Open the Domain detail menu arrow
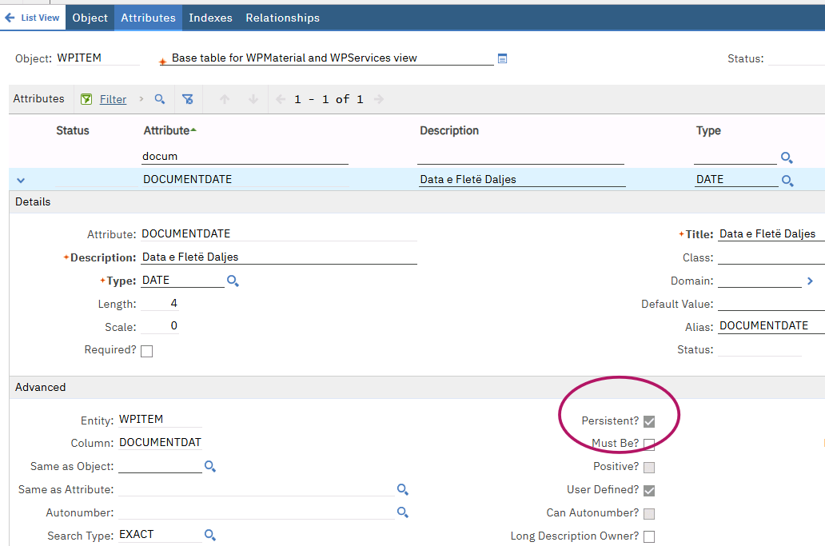Screen dimensions: 825x546 pyautogui.click(x=810, y=281)
